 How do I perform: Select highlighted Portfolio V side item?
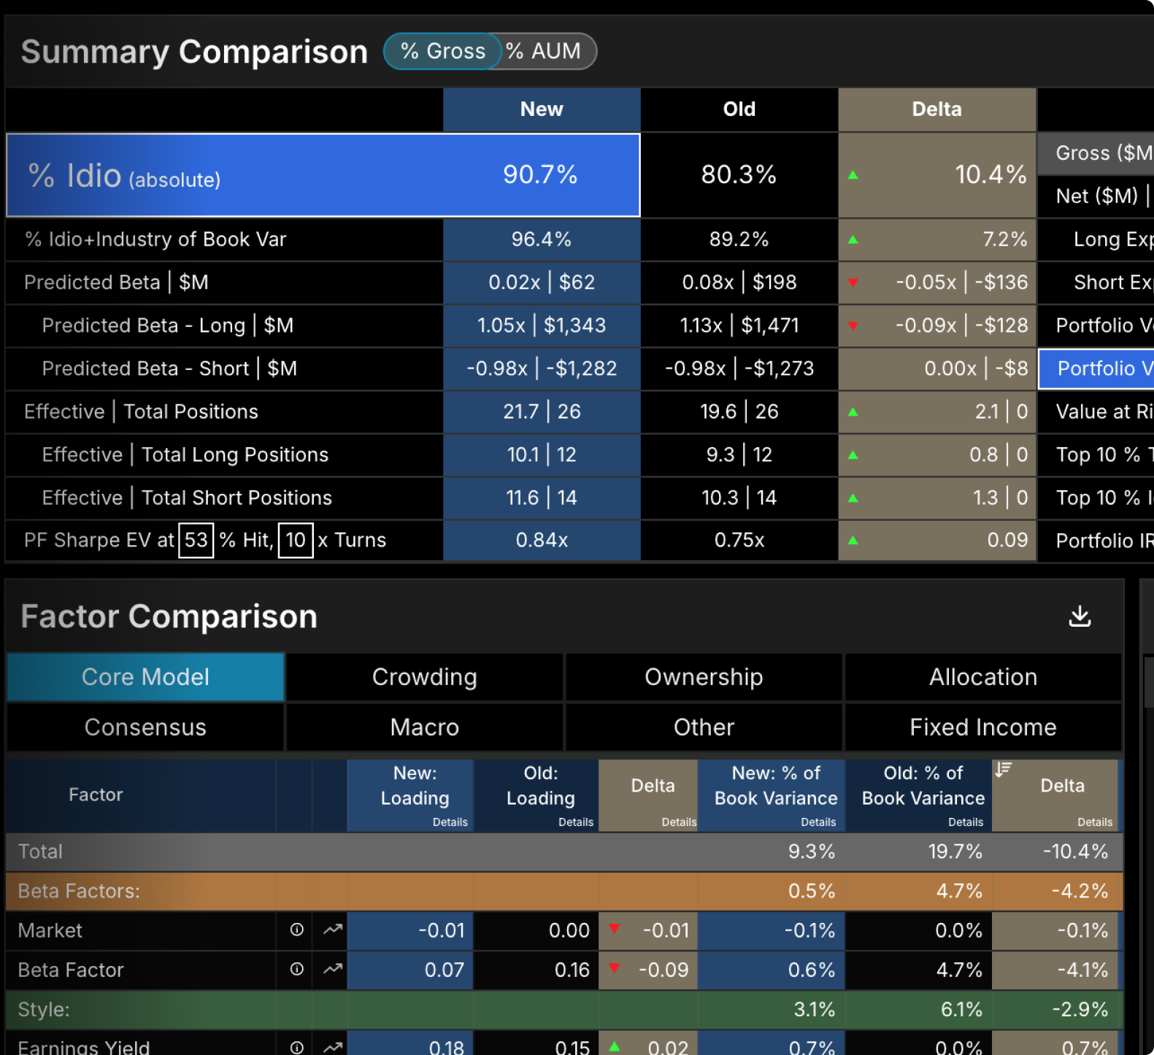1096,368
